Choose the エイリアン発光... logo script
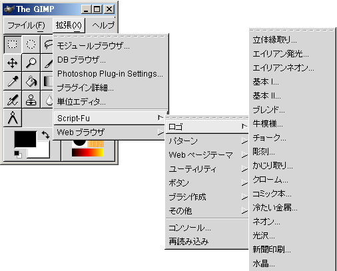337x271 pixels. pos(292,54)
